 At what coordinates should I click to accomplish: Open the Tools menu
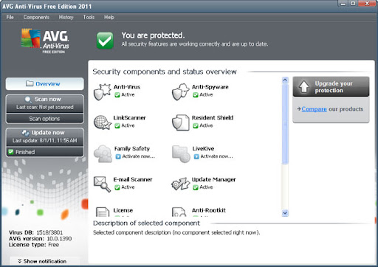tap(89, 17)
